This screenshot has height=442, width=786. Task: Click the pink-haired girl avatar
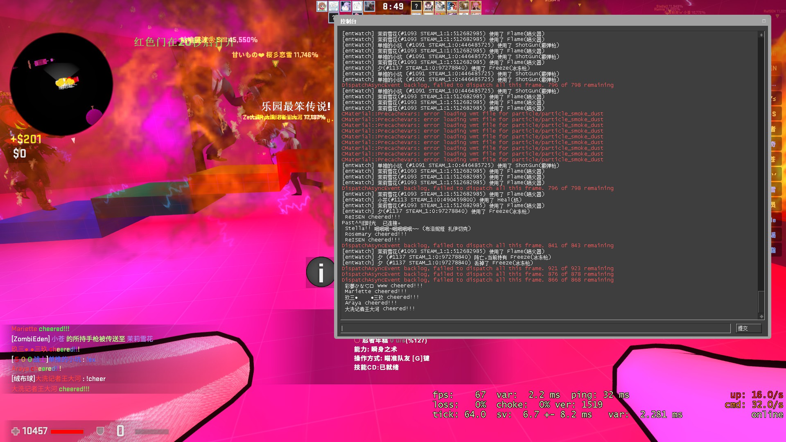tap(476, 6)
